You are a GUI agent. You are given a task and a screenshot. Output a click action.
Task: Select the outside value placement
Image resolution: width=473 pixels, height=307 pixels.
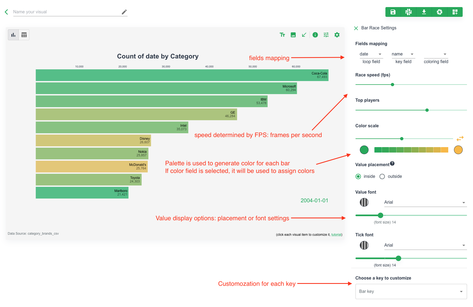point(382,176)
